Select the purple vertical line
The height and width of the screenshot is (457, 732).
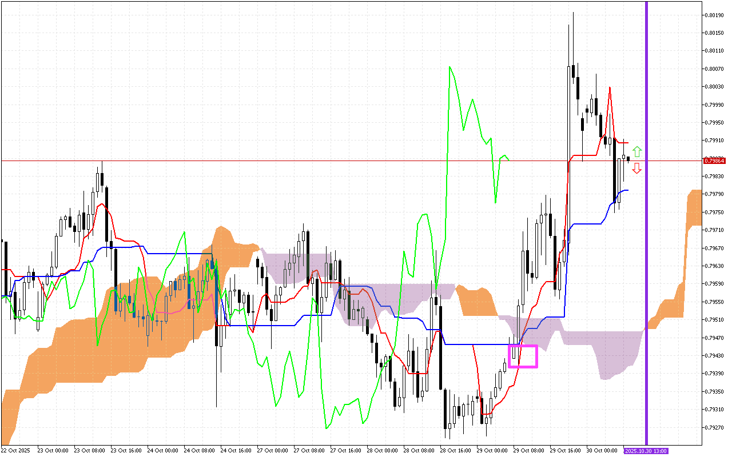click(x=646, y=228)
